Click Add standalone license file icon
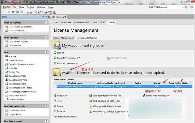This screenshot has height=123, width=195. point(91,101)
